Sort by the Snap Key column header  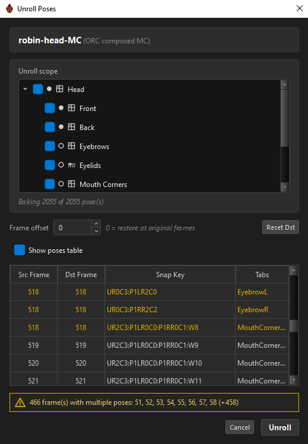170,274
